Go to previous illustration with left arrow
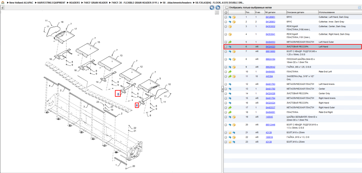 tap(212, 7)
